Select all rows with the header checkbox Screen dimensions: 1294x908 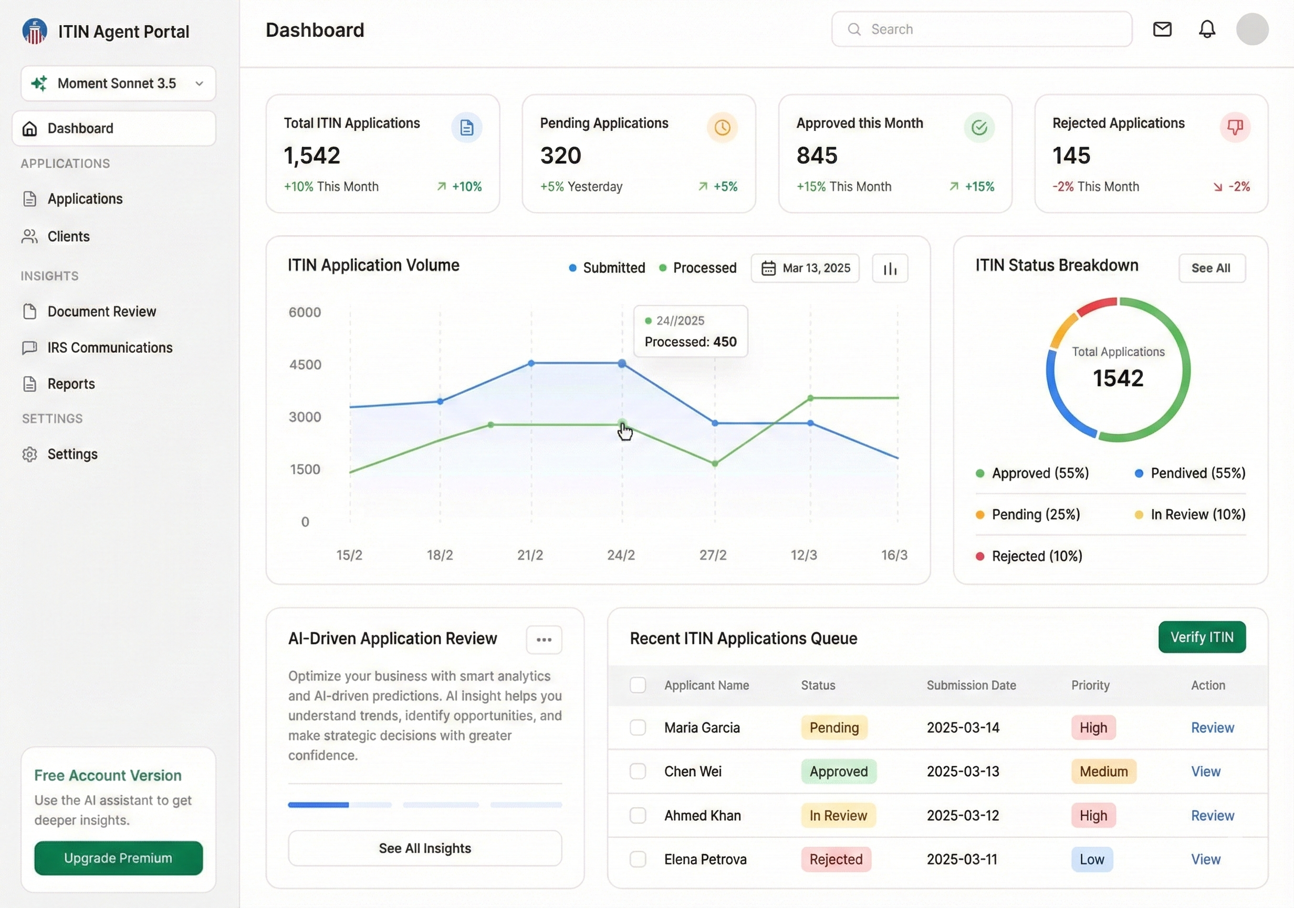tap(638, 685)
